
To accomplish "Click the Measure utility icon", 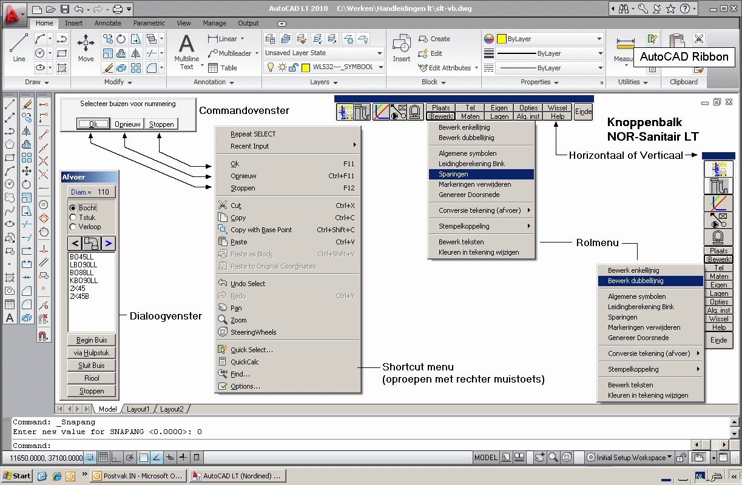I will coord(625,48).
